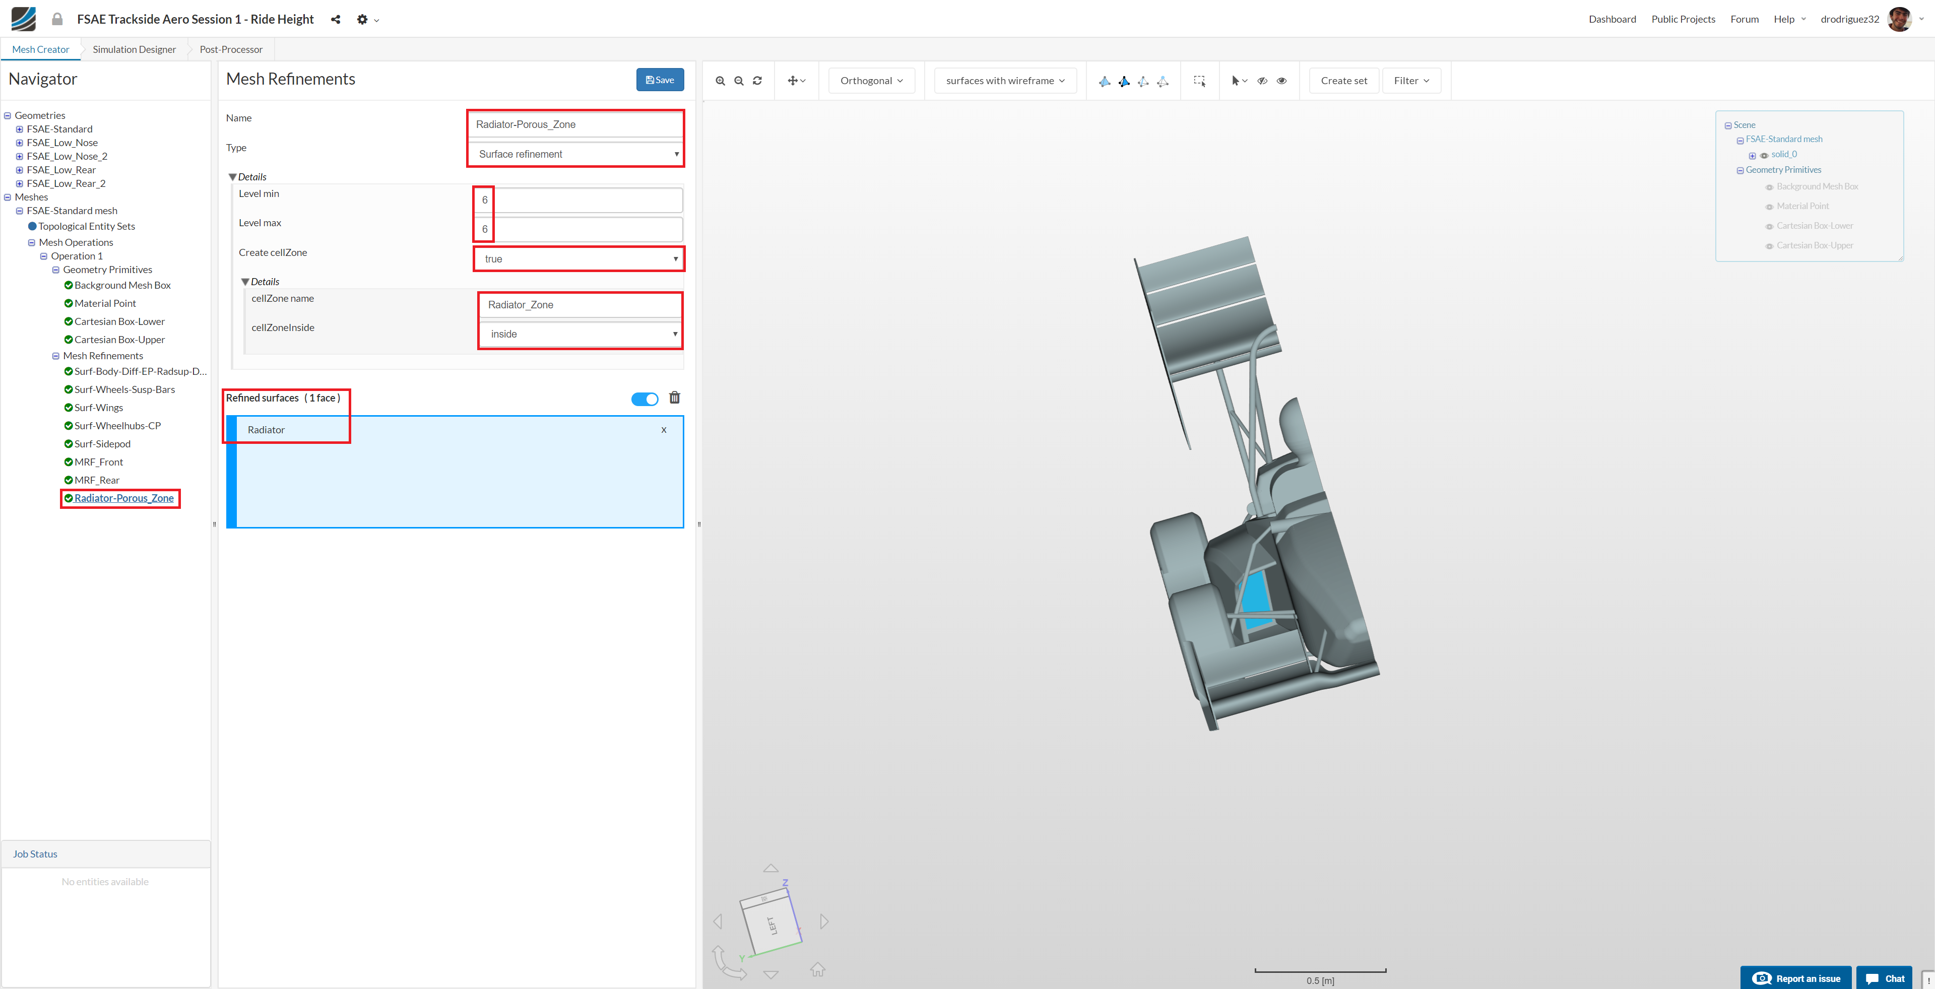Toggle the Refined surfaces switch
This screenshot has height=989, width=1935.
(644, 399)
